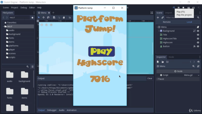This screenshot has width=202, height=114.
Task: Toggle distraction-free mode expand icon
Action: click(152, 13)
